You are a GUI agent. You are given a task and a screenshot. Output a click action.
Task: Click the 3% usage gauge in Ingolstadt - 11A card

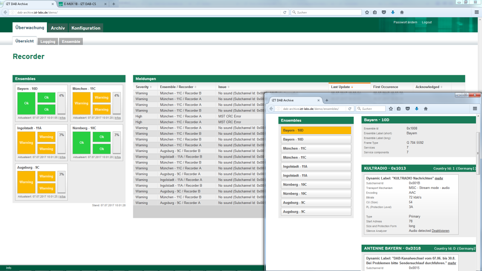click(x=61, y=143)
